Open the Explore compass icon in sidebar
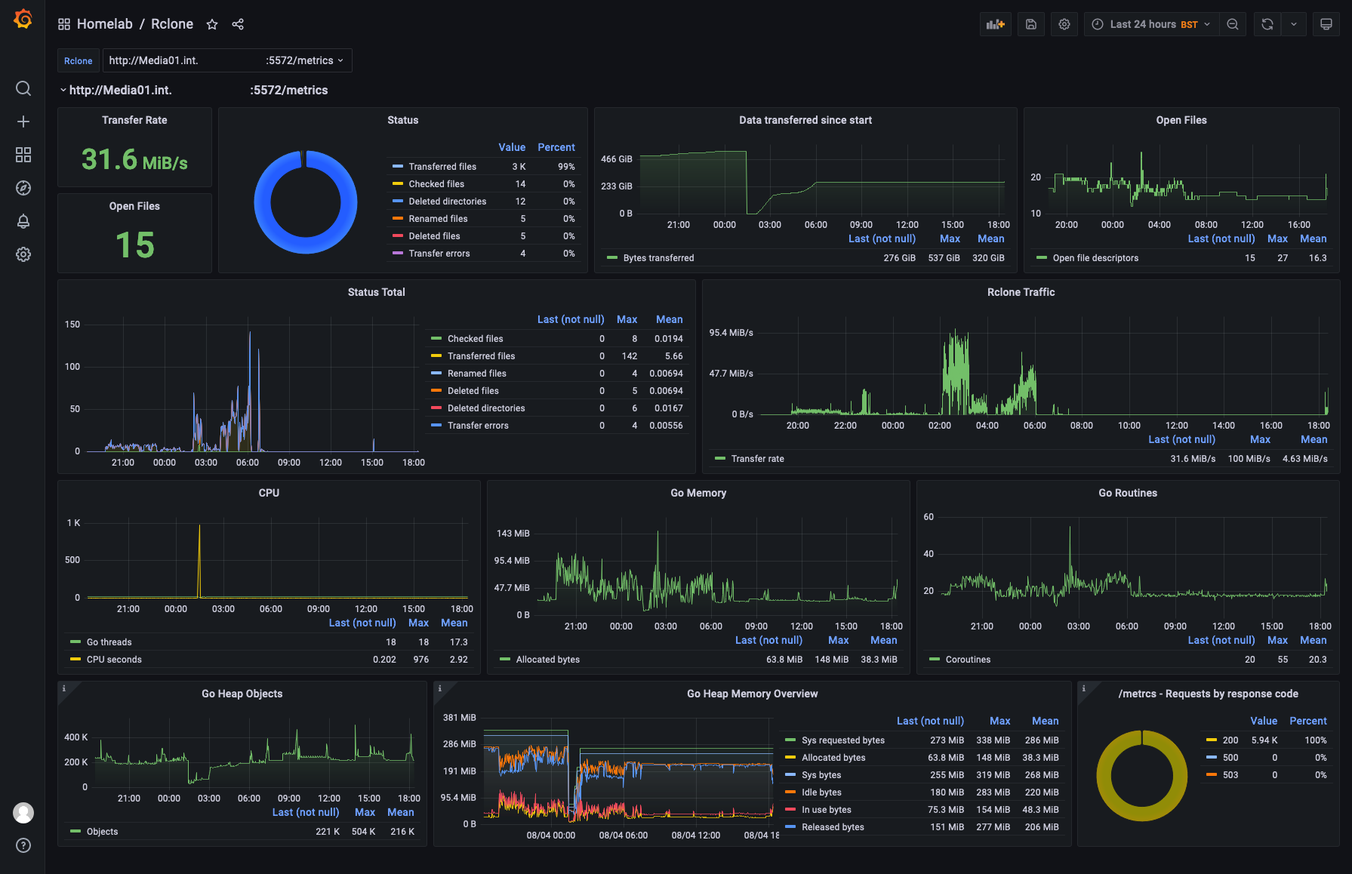 coord(23,188)
